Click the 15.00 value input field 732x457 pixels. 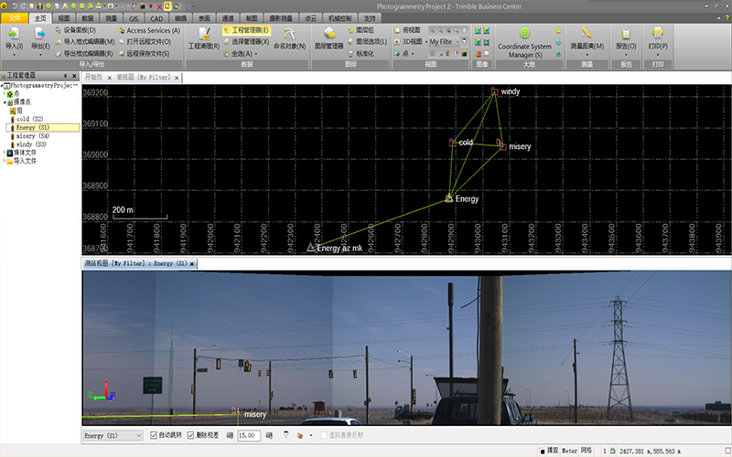click(x=249, y=436)
